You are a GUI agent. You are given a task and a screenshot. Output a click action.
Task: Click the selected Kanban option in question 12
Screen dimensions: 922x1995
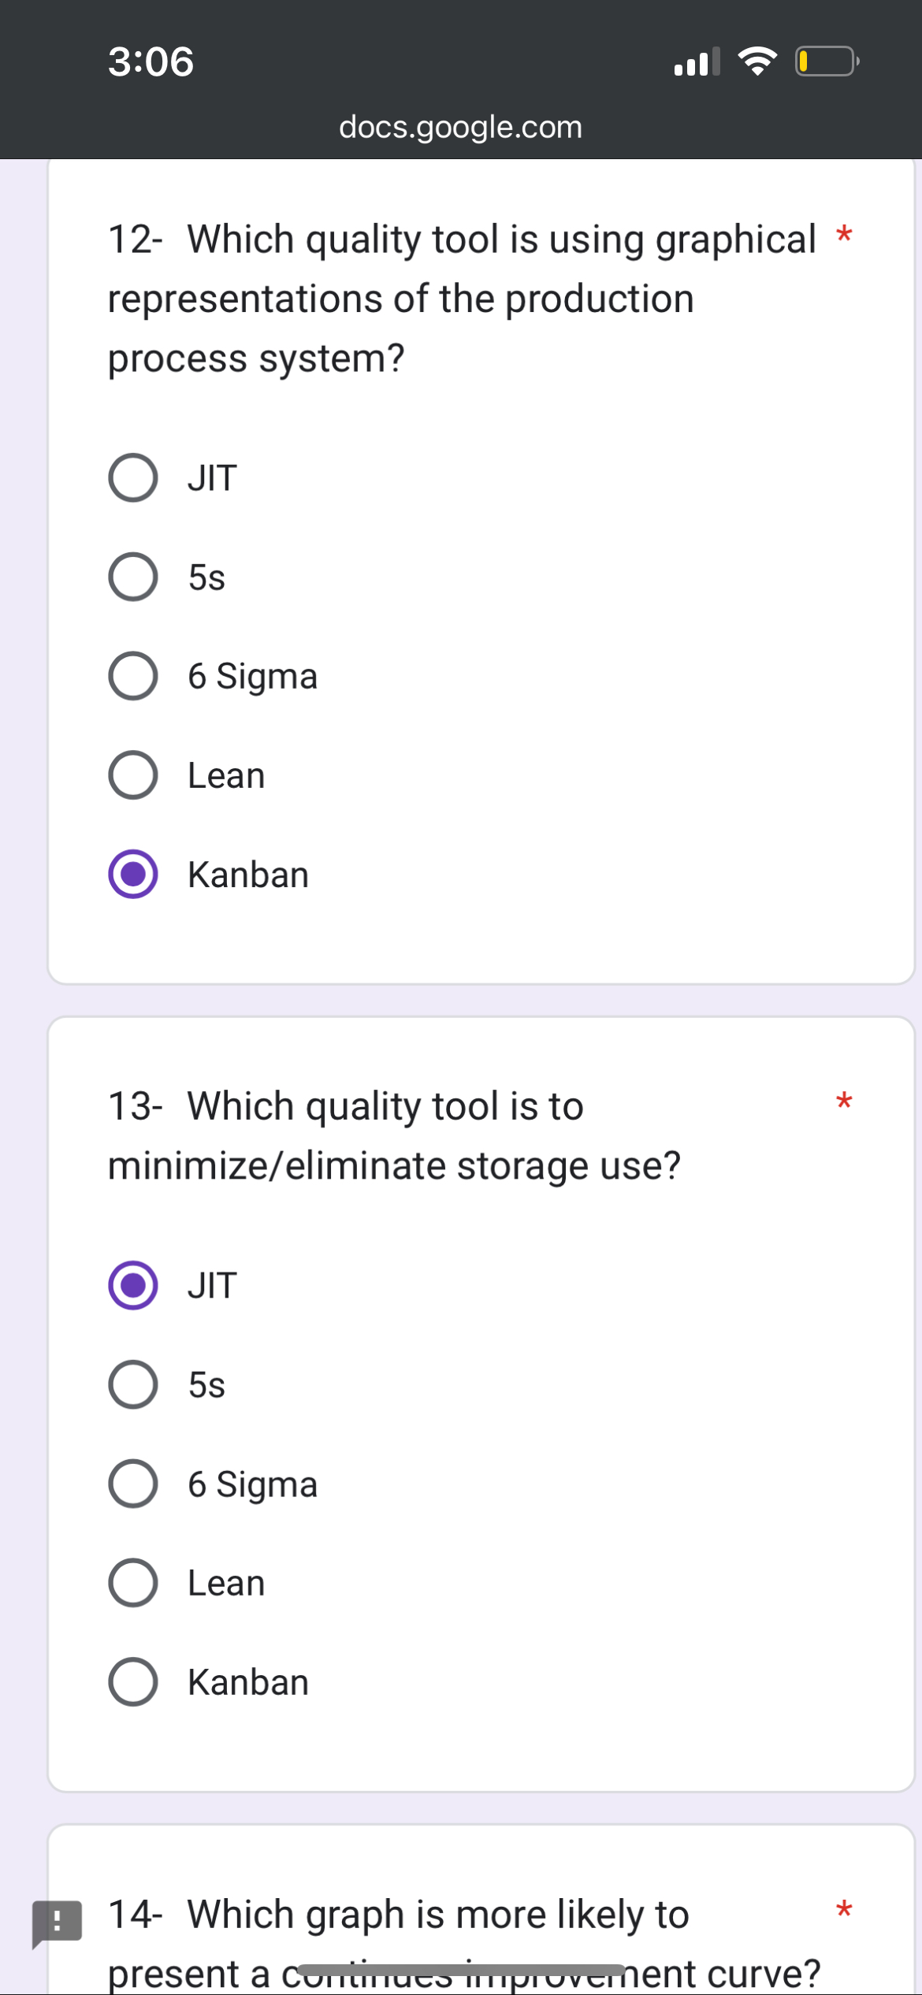coord(134,874)
